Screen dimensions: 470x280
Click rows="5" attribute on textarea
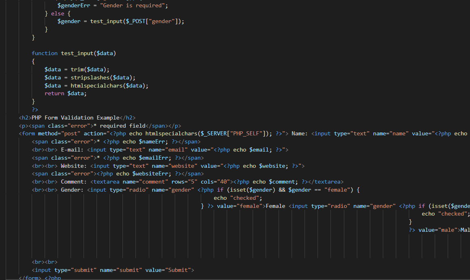point(185,182)
